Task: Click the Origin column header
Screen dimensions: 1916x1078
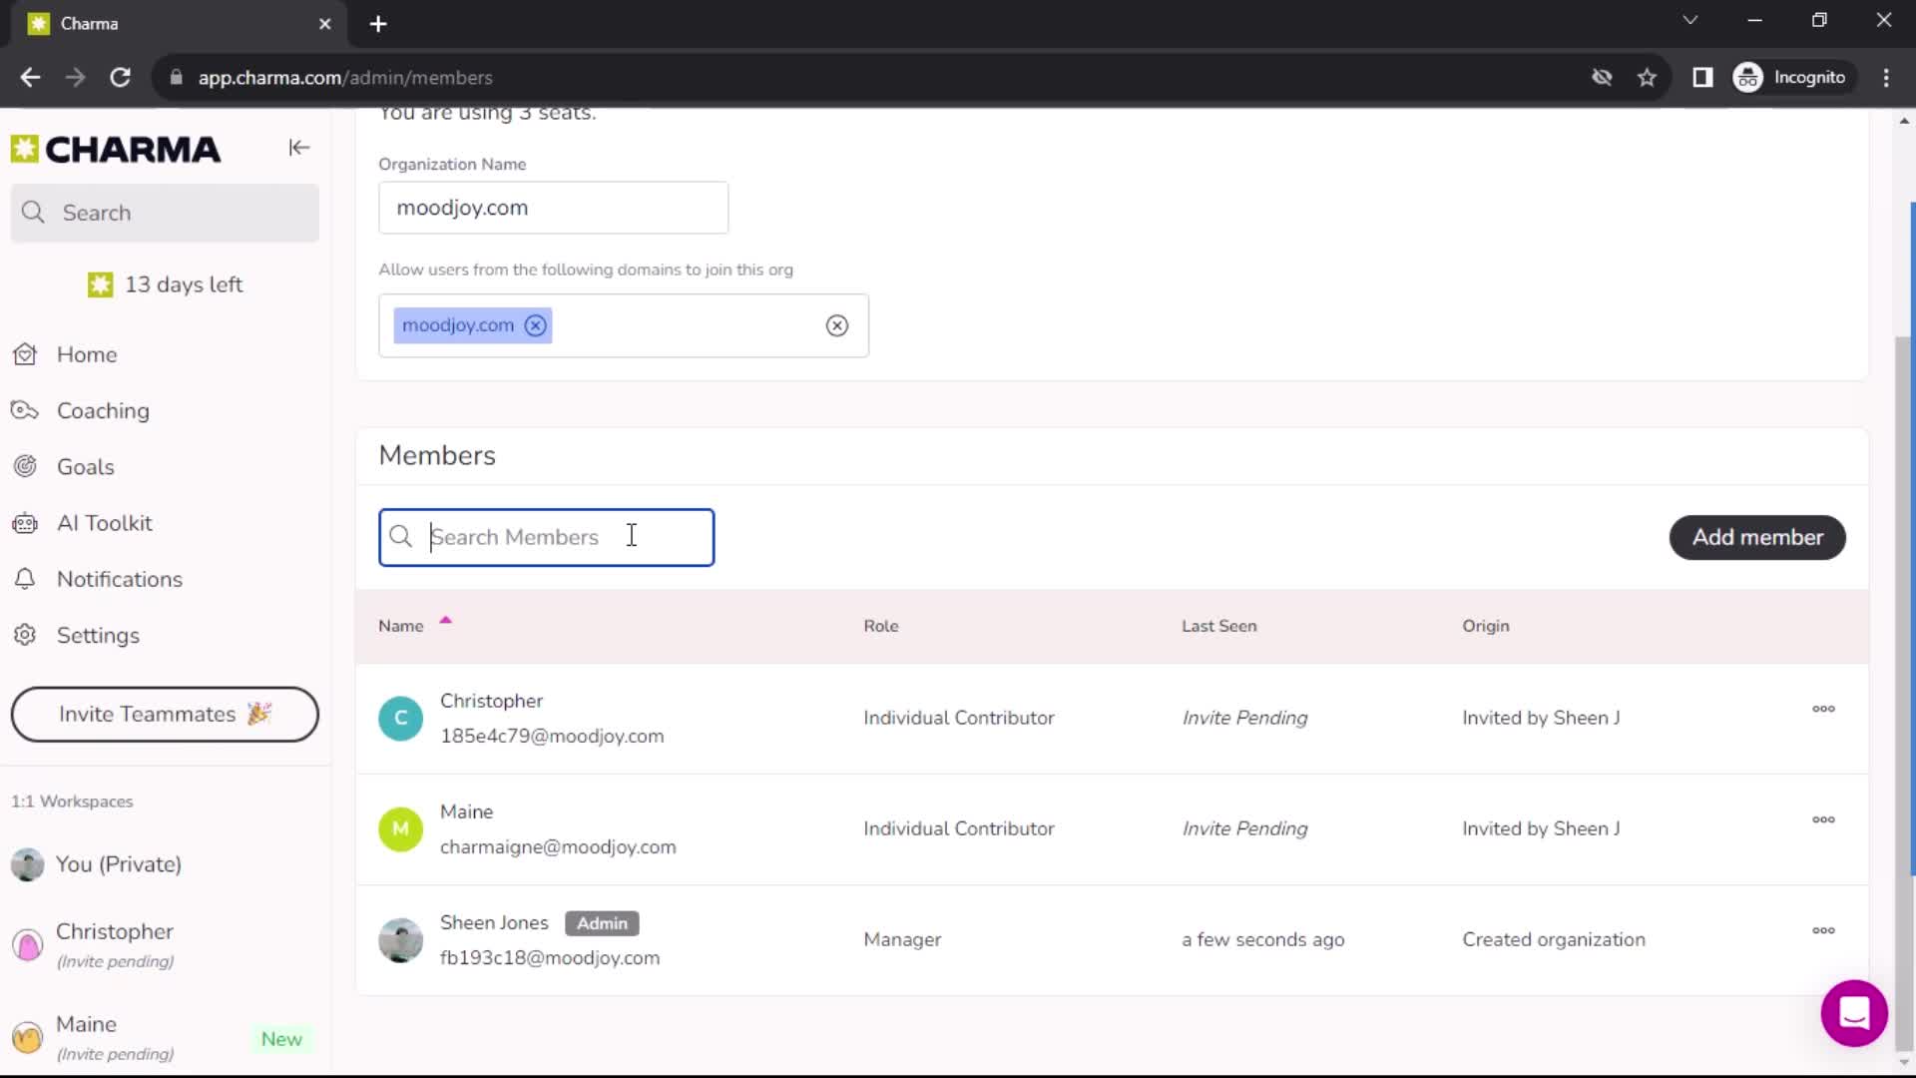Action: click(1485, 626)
